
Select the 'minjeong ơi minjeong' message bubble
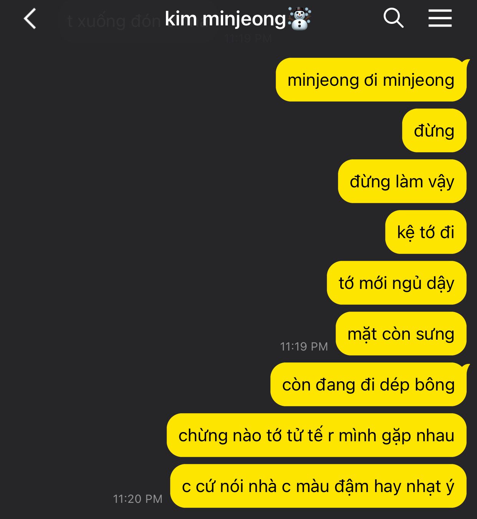point(371,80)
